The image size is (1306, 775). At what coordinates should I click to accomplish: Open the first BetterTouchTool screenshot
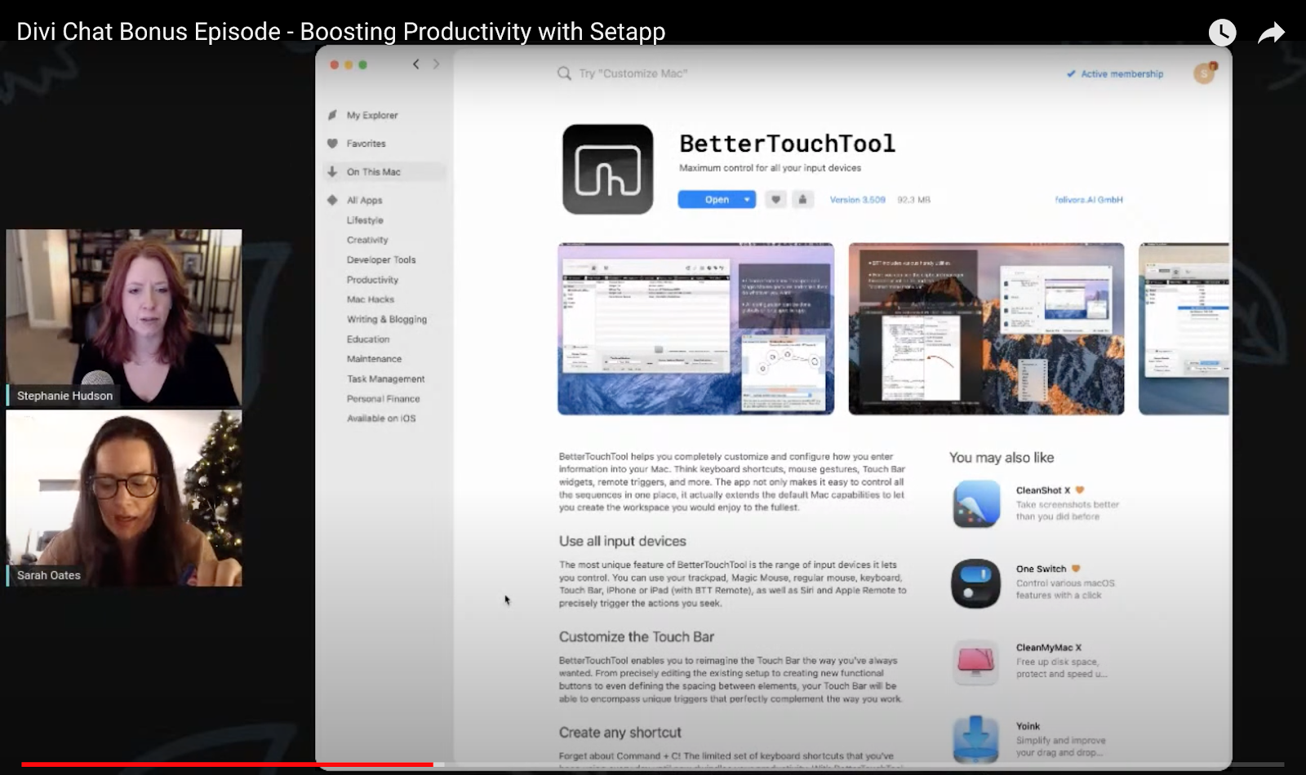695,329
